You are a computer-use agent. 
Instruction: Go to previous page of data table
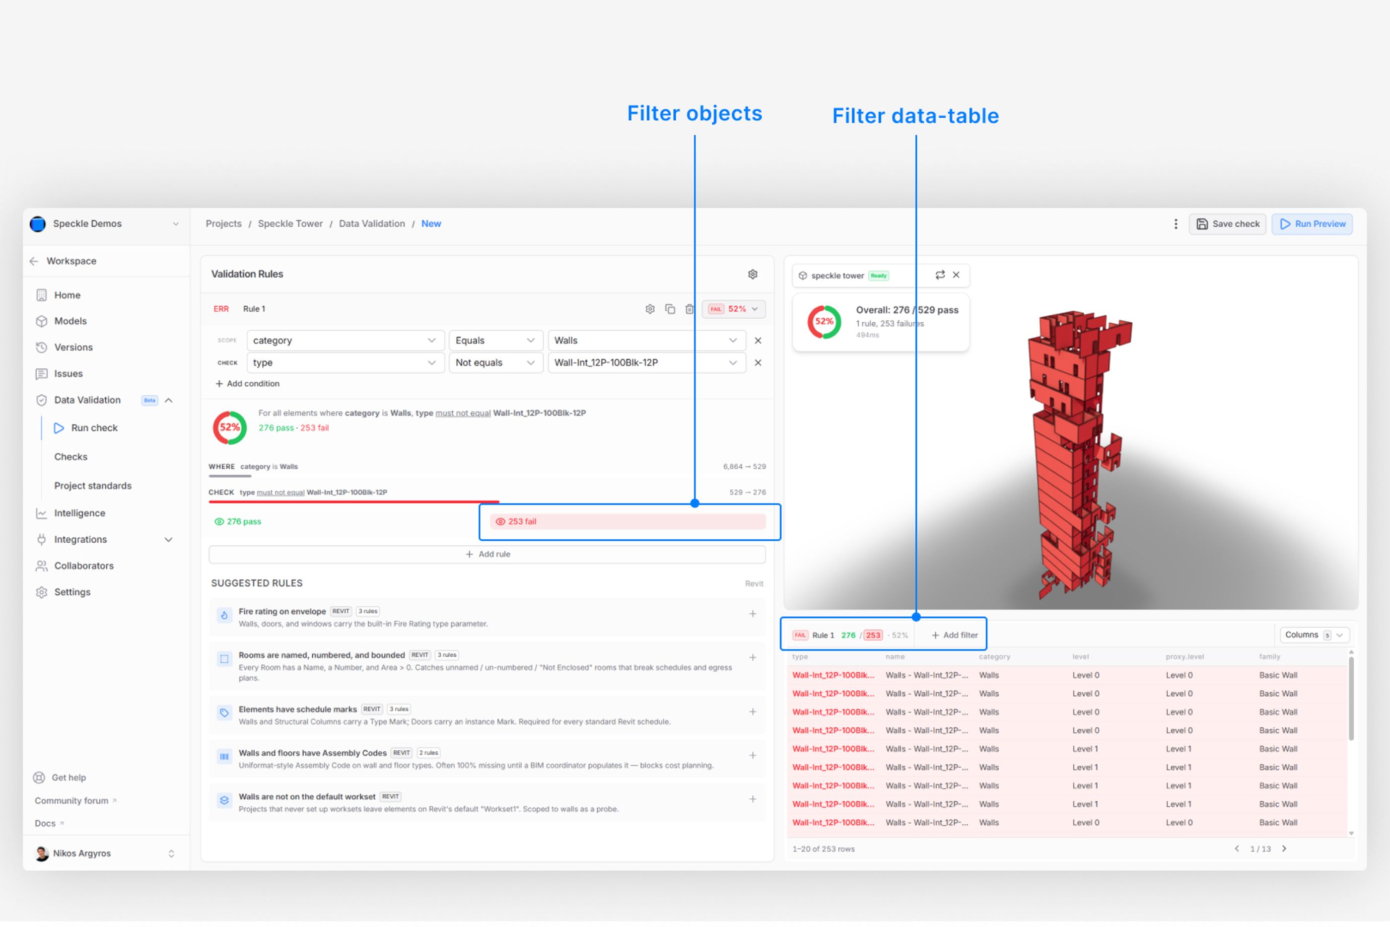1236,849
